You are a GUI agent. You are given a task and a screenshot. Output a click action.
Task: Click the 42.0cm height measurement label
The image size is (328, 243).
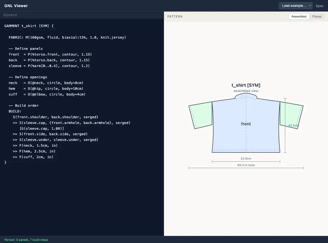point(293,126)
